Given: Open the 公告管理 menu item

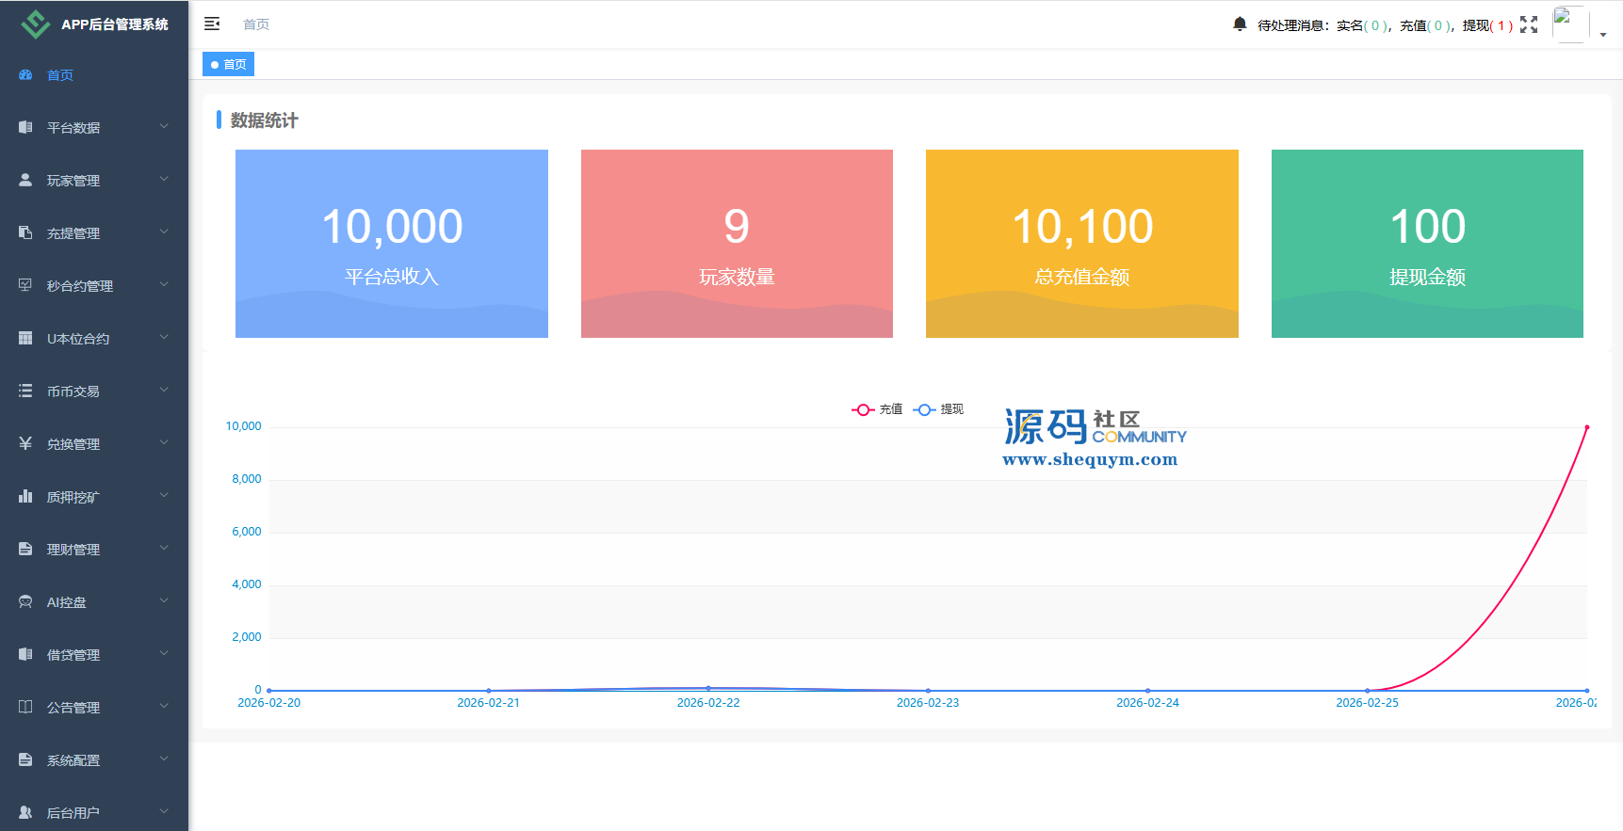Looking at the screenshot, I should click(73, 707).
